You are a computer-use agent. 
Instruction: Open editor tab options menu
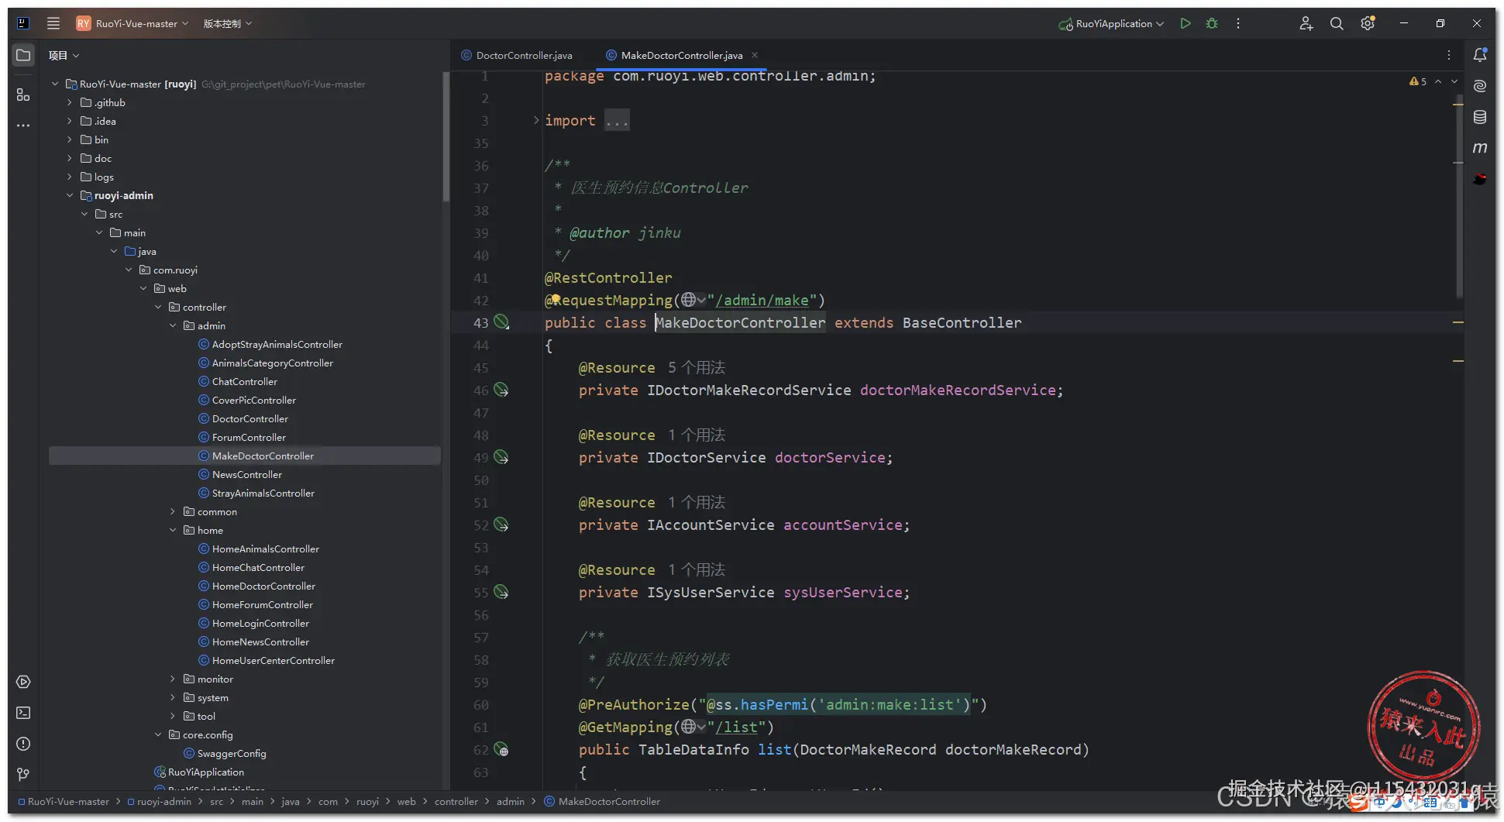[x=1449, y=55]
